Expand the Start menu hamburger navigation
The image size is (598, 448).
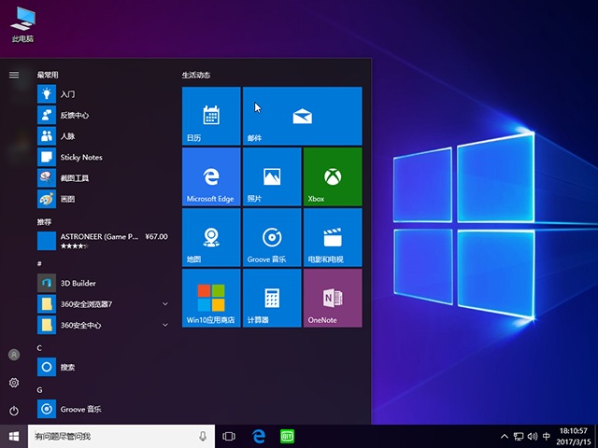click(x=14, y=75)
